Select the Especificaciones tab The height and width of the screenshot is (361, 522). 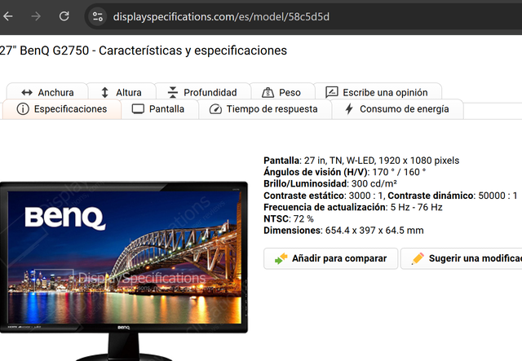coord(62,109)
